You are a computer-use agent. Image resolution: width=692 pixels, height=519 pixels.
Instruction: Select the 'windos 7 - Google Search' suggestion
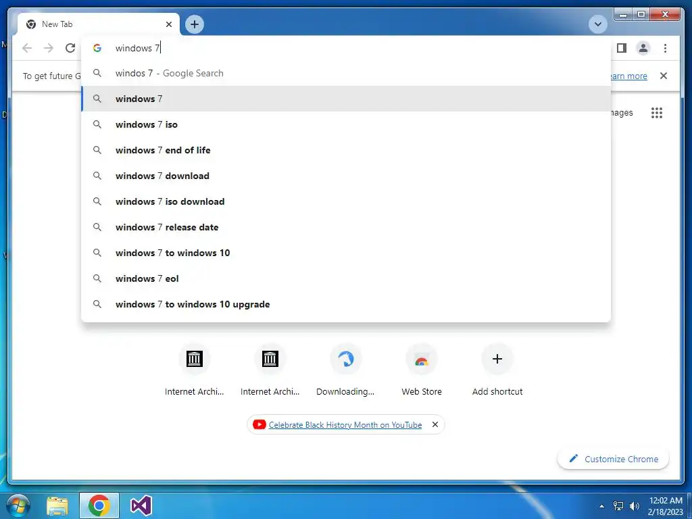[346, 73]
